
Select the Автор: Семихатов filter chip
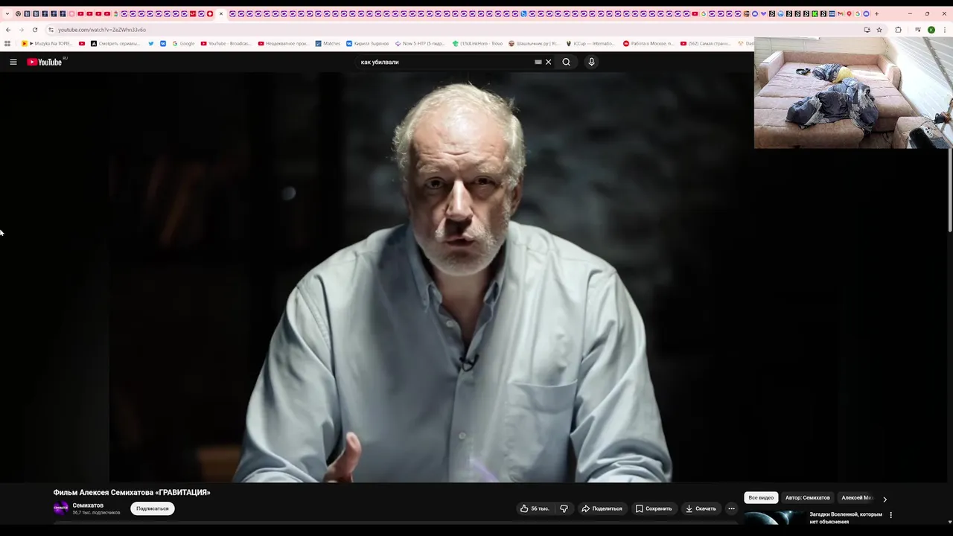click(807, 497)
